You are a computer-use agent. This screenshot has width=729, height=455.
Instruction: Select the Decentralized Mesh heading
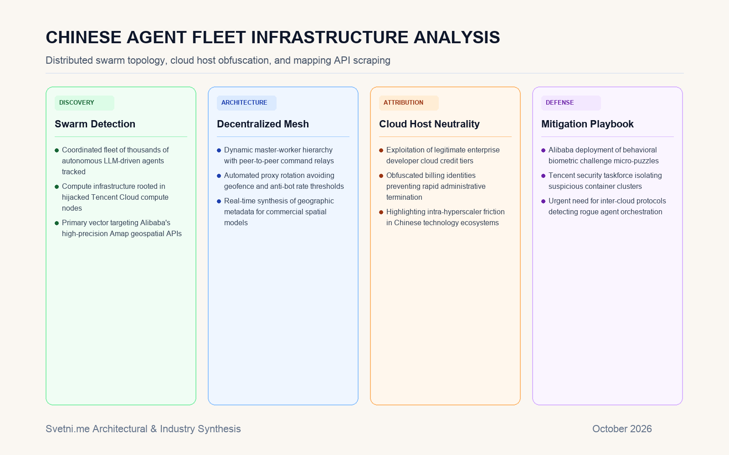click(263, 124)
